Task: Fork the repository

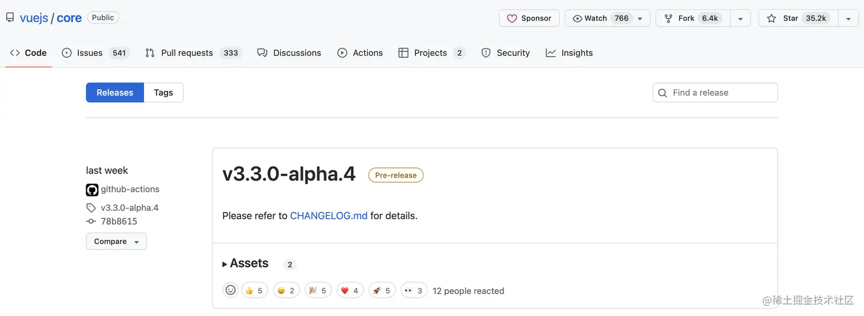Action: point(692,18)
